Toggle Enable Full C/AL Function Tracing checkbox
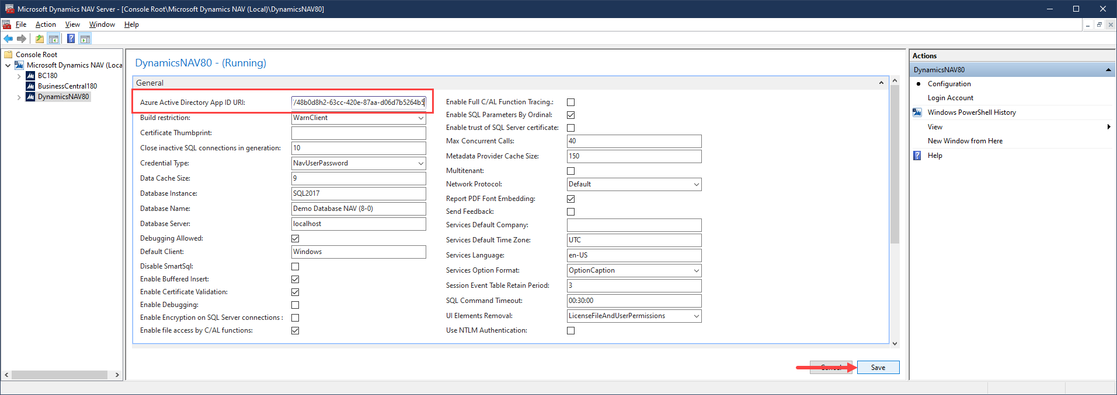Viewport: 1117px width, 395px height. 571,103
